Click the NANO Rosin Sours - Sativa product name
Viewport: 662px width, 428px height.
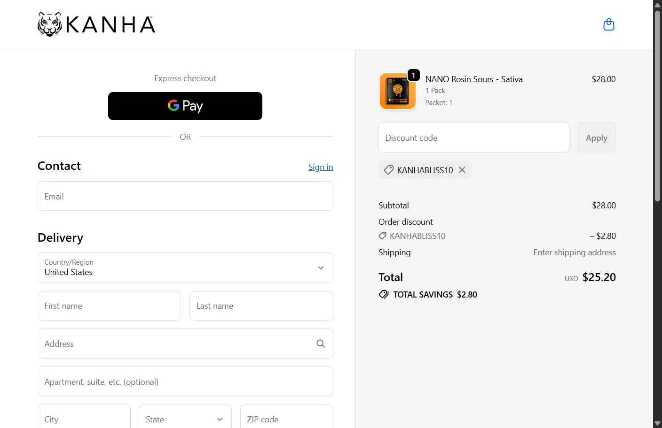point(474,79)
